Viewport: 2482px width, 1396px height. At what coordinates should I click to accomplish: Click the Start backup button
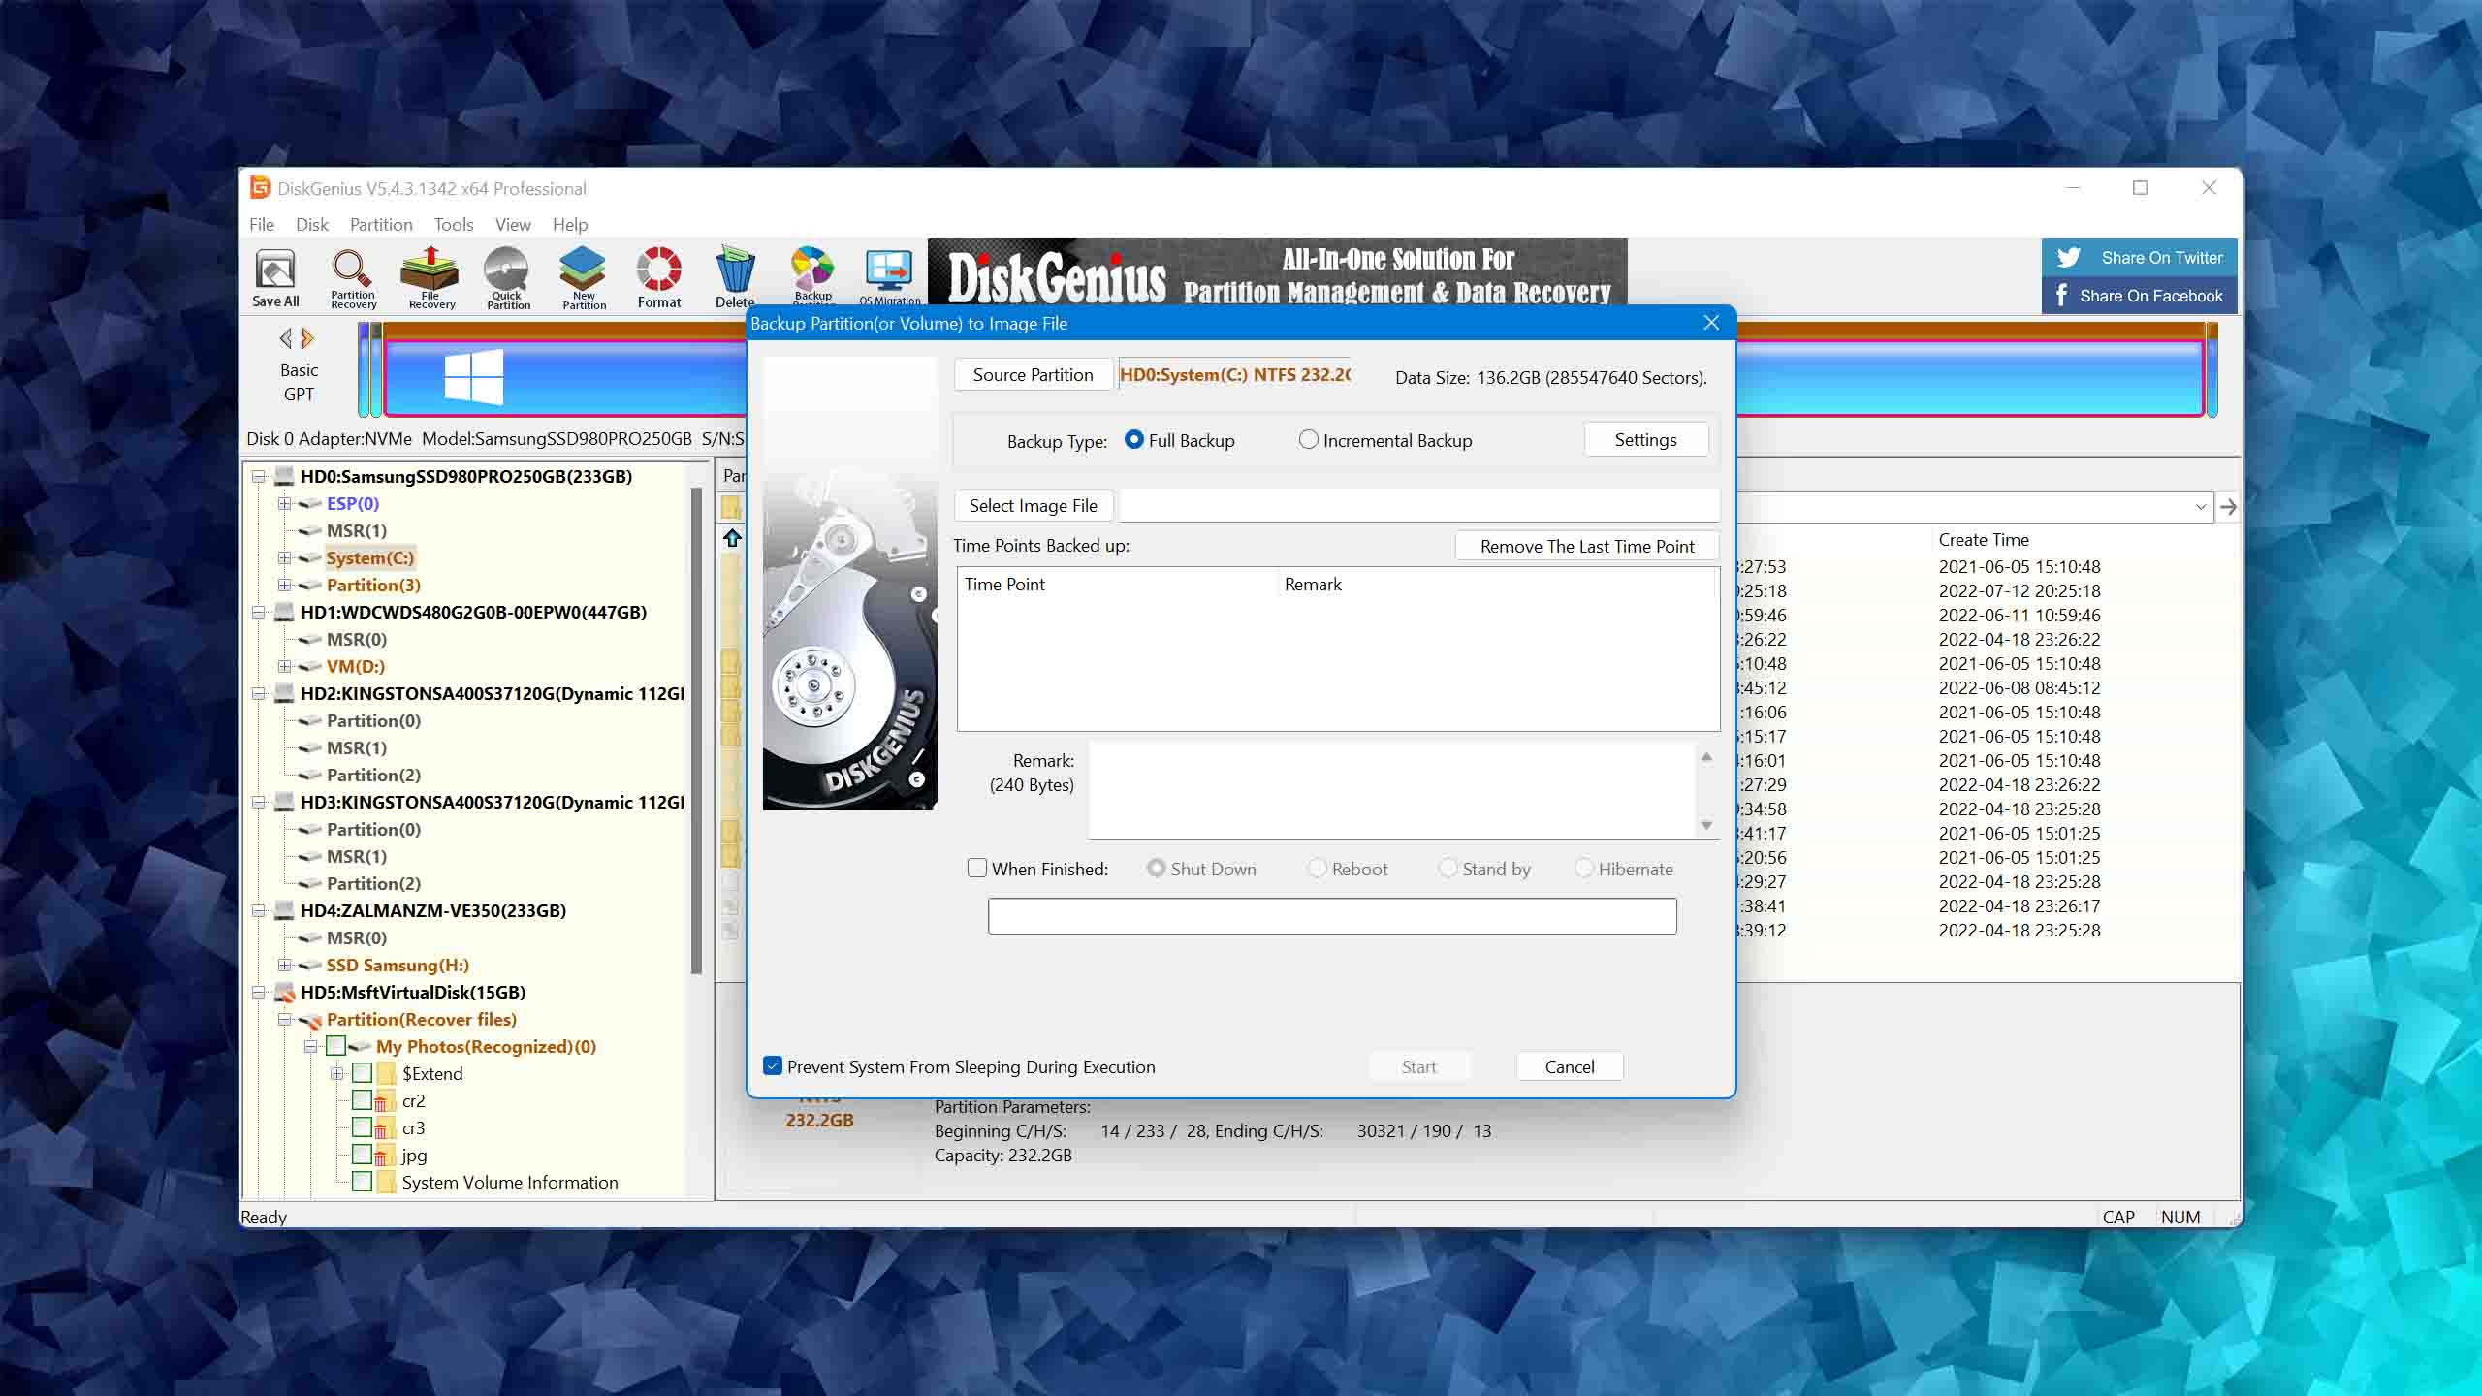coord(1418,1065)
